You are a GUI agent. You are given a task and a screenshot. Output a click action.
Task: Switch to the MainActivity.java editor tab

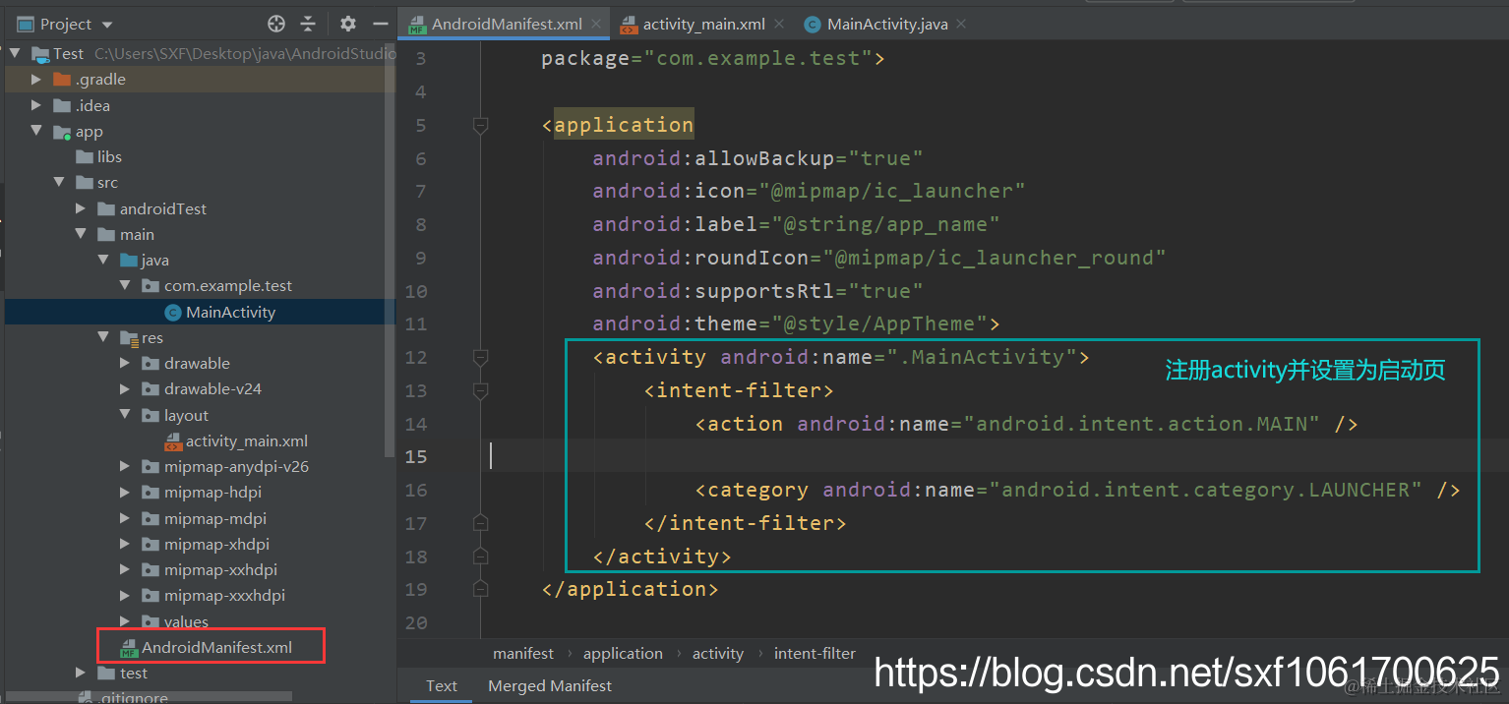tap(886, 24)
